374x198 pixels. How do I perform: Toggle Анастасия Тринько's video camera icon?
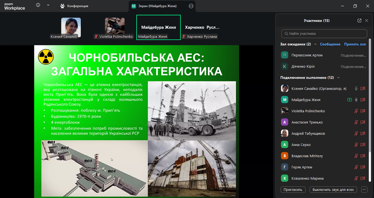tap(363, 122)
